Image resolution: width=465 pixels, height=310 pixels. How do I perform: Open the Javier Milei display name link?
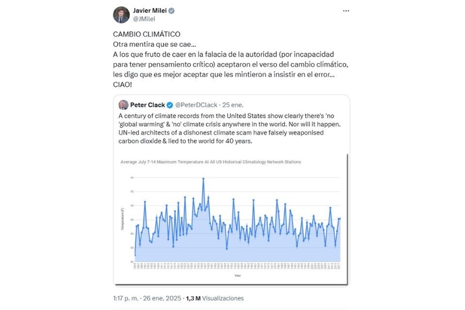149,11
